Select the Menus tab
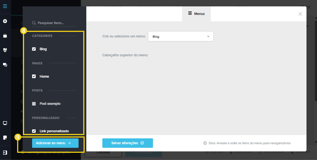 [x=196, y=14]
